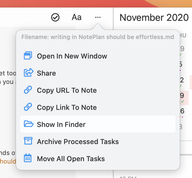
Task: Click the chain icon beside Copy URL
Action: coord(28,90)
